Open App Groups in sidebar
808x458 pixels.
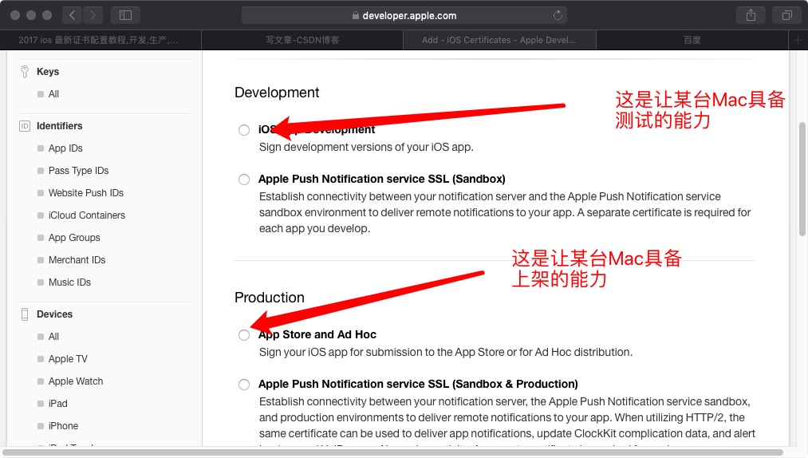(74, 237)
